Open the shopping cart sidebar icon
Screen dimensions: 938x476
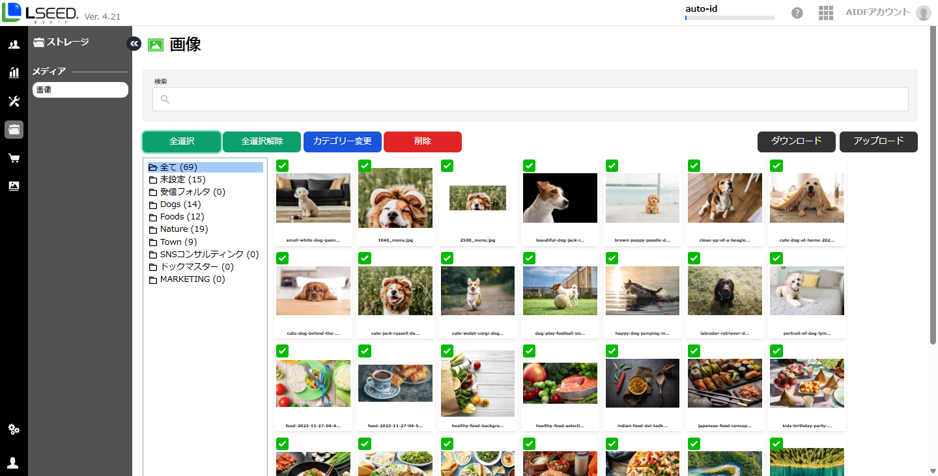(x=14, y=158)
